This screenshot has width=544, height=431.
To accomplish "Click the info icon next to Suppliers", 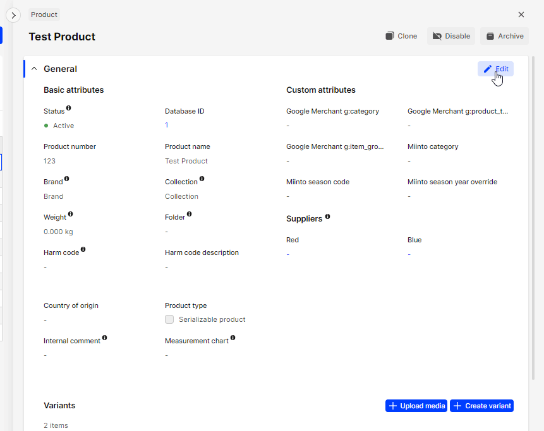I will 327,216.
